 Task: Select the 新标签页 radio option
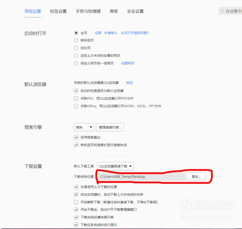(76, 41)
